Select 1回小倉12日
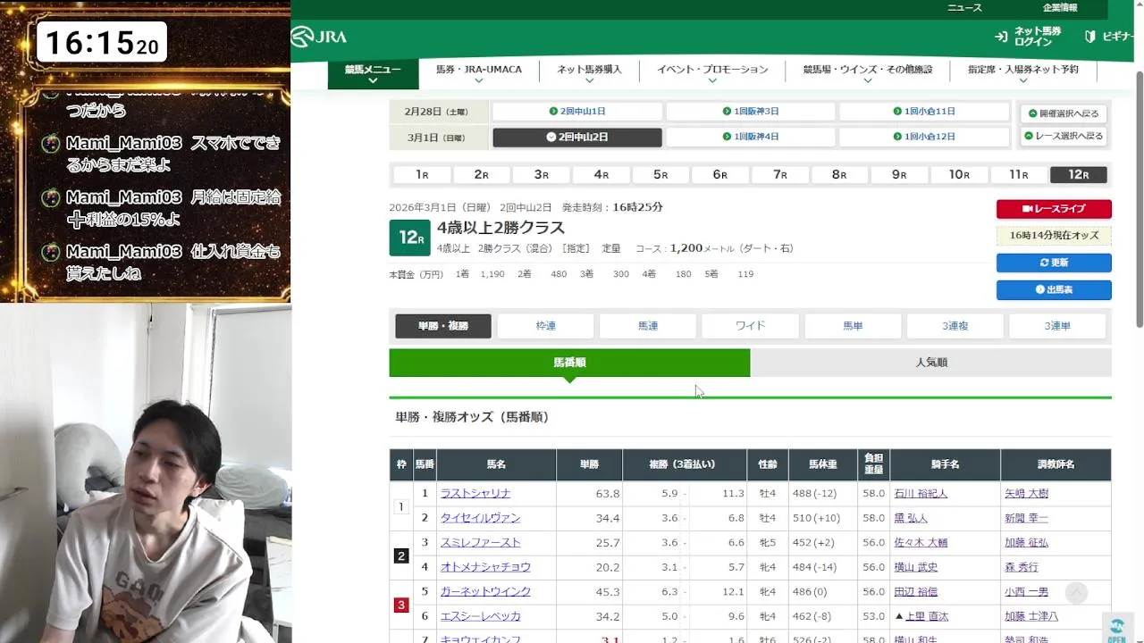The width and height of the screenshot is (1144, 643). point(924,137)
